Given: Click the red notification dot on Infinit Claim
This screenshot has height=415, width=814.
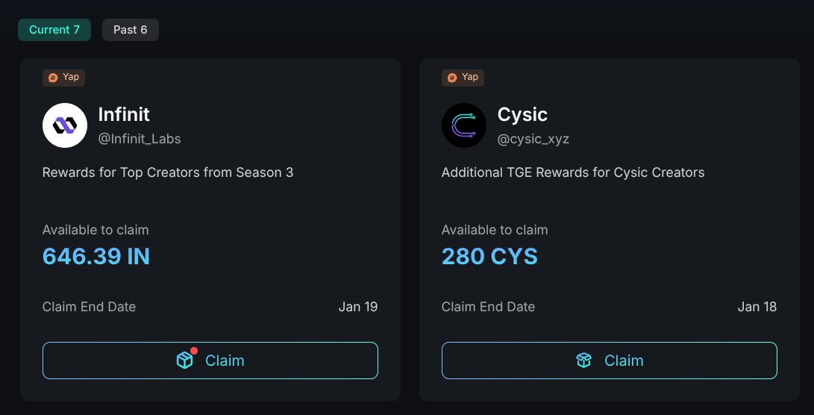Looking at the screenshot, I should (194, 350).
